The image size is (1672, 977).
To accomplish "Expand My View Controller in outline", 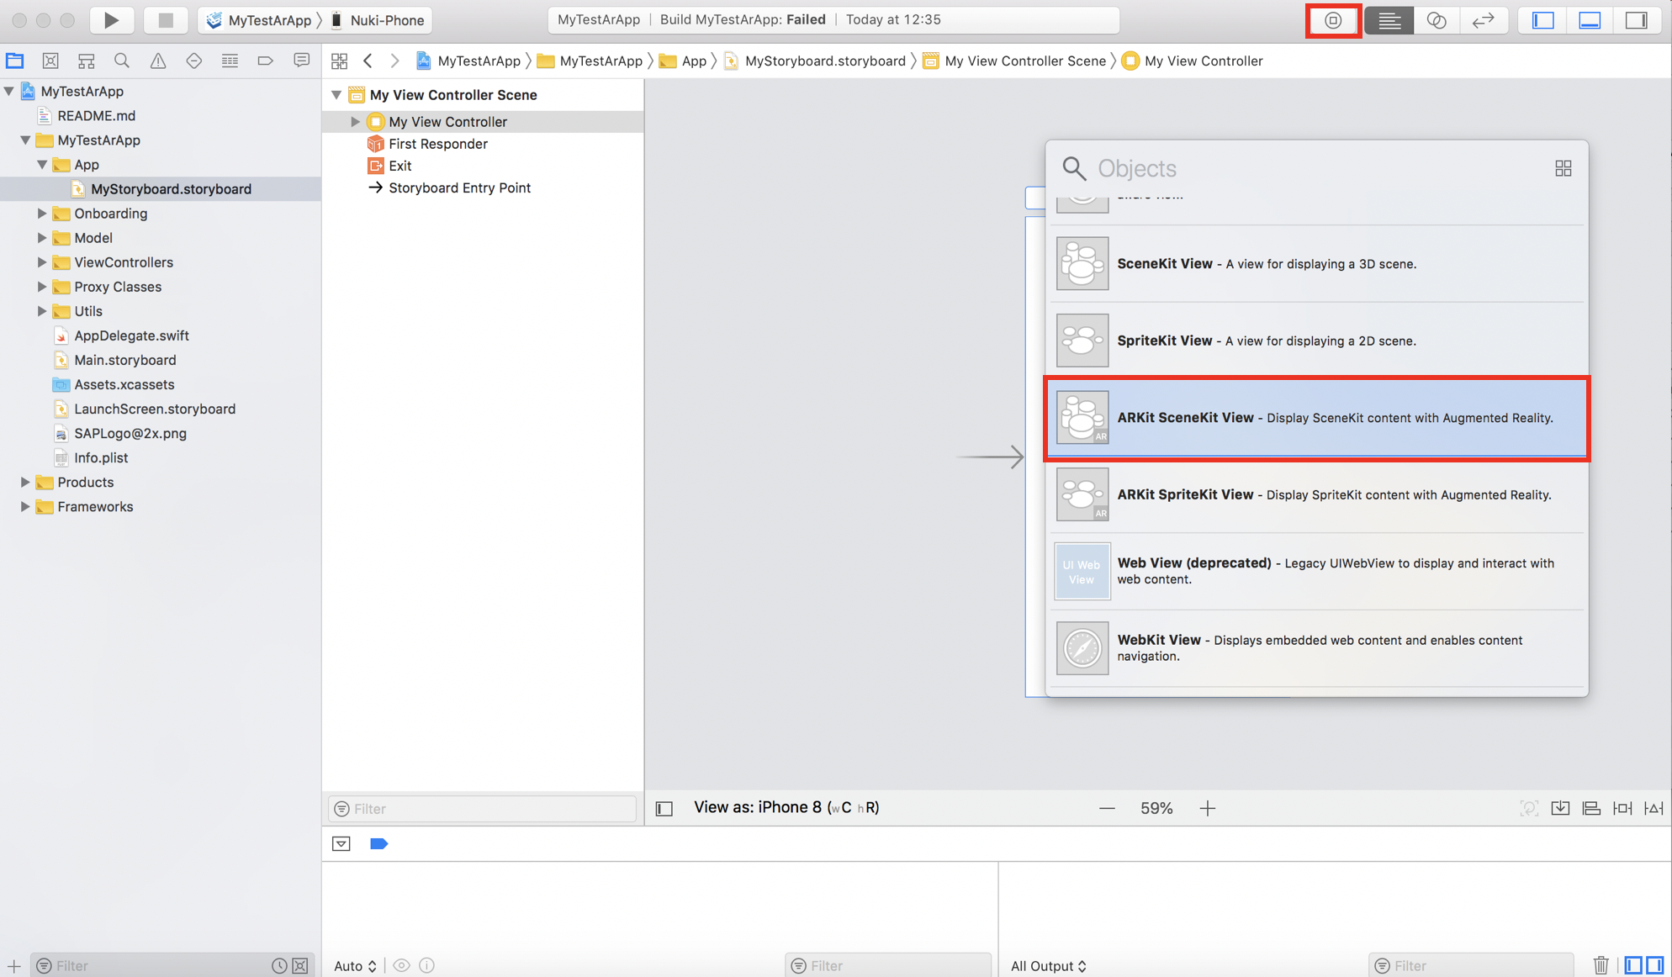I will [355, 122].
